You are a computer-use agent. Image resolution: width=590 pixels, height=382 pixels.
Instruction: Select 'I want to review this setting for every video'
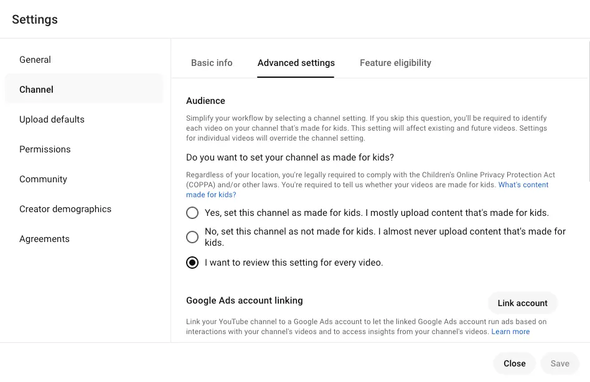point(192,263)
